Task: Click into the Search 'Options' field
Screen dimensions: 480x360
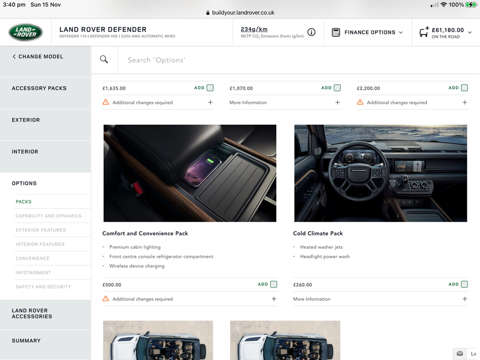Action: tap(299, 60)
